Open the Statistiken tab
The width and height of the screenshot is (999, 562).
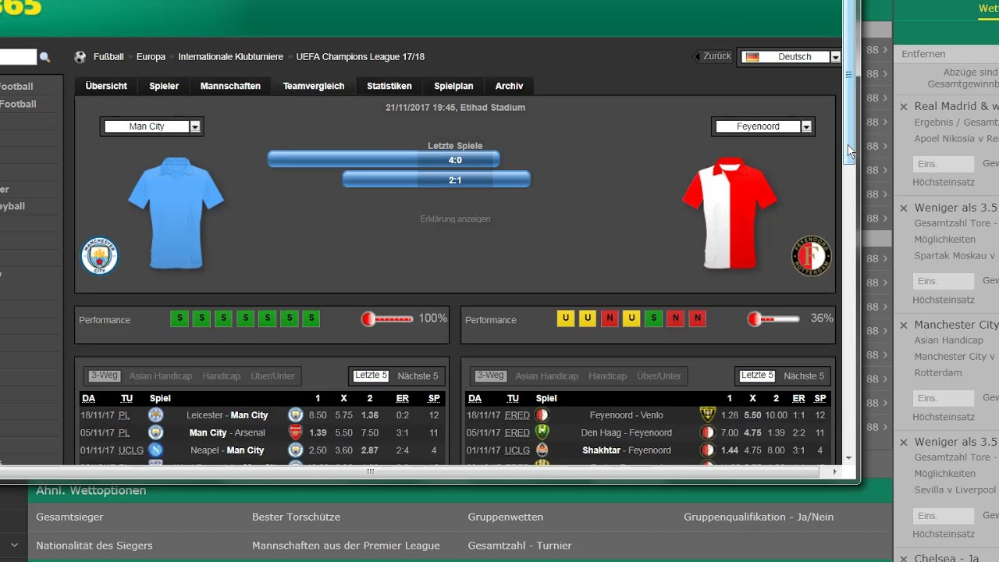coord(389,86)
